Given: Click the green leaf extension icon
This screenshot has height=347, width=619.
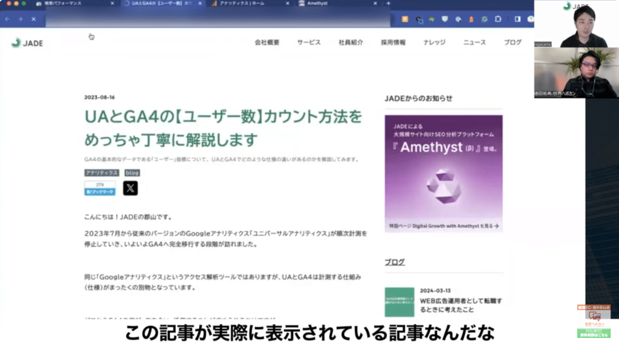Looking at the screenshot, I should coord(432,19).
